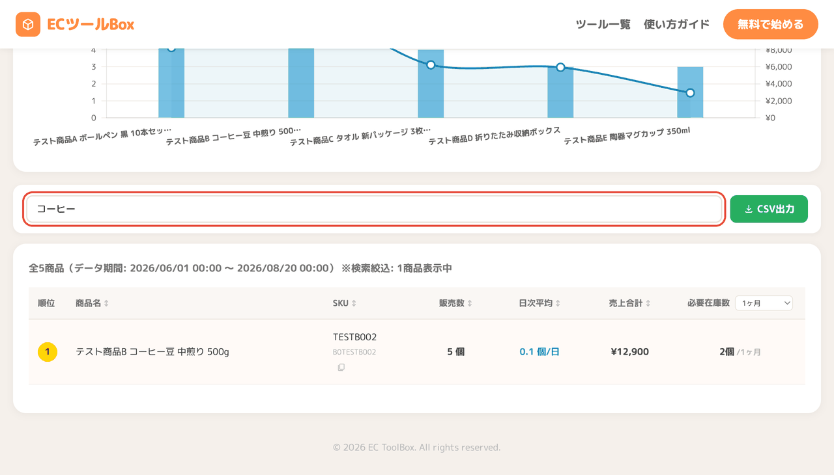This screenshot has width=834, height=475.
Task: Sort by 日次平均 column sort arrows
Action: (x=558, y=303)
